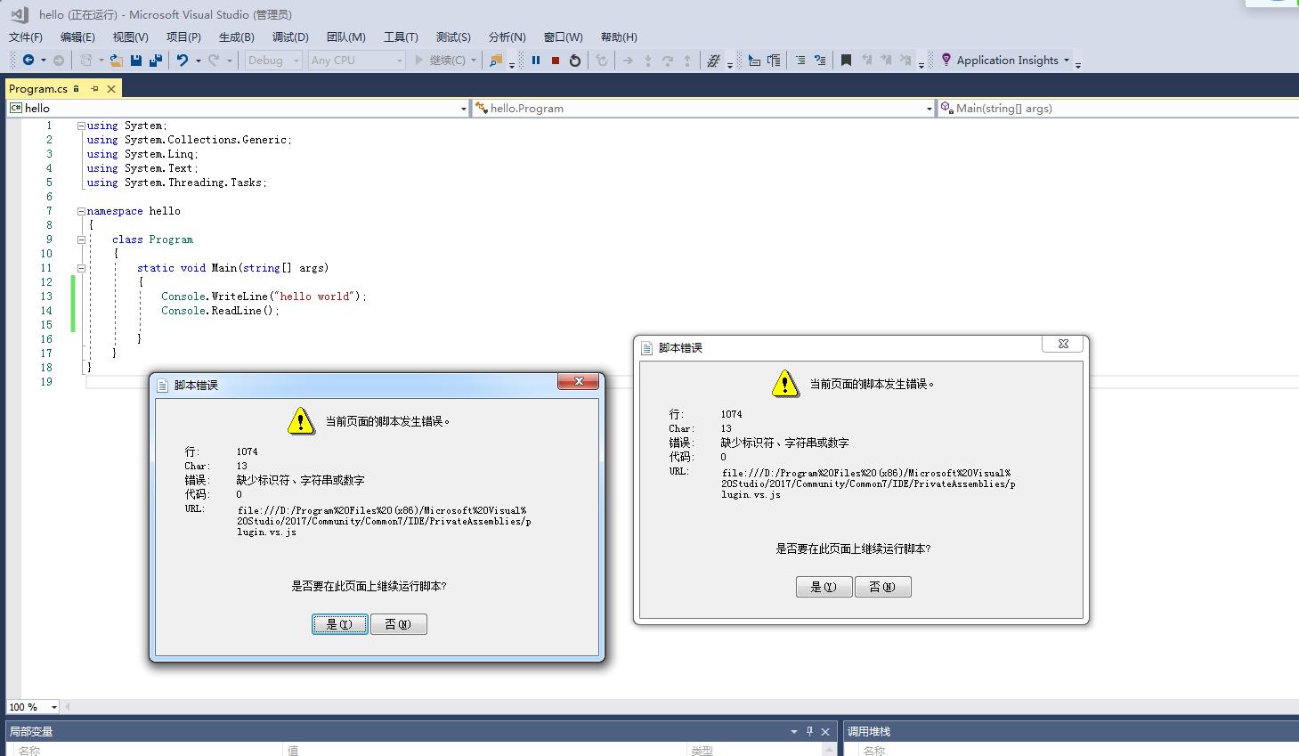This screenshot has width=1299, height=756.
Task: Click 否(N) in the left script error dialog
Action: click(399, 624)
